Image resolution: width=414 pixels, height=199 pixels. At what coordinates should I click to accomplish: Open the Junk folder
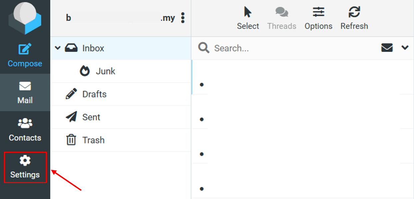(x=105, y=71)
